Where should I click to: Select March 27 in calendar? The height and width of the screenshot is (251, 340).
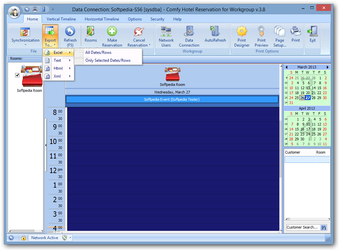click(308, 98)
